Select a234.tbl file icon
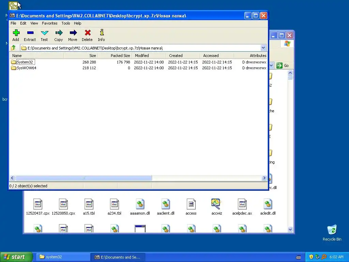This screenshot has width=349, height=262. tap(115, 207)
